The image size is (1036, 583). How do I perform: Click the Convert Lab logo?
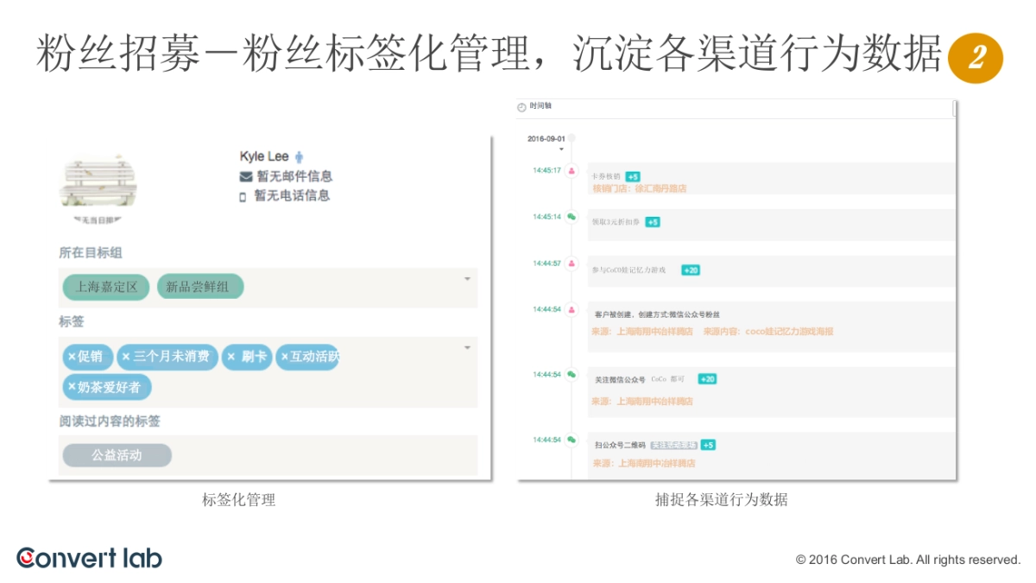[x=86, y=558]
